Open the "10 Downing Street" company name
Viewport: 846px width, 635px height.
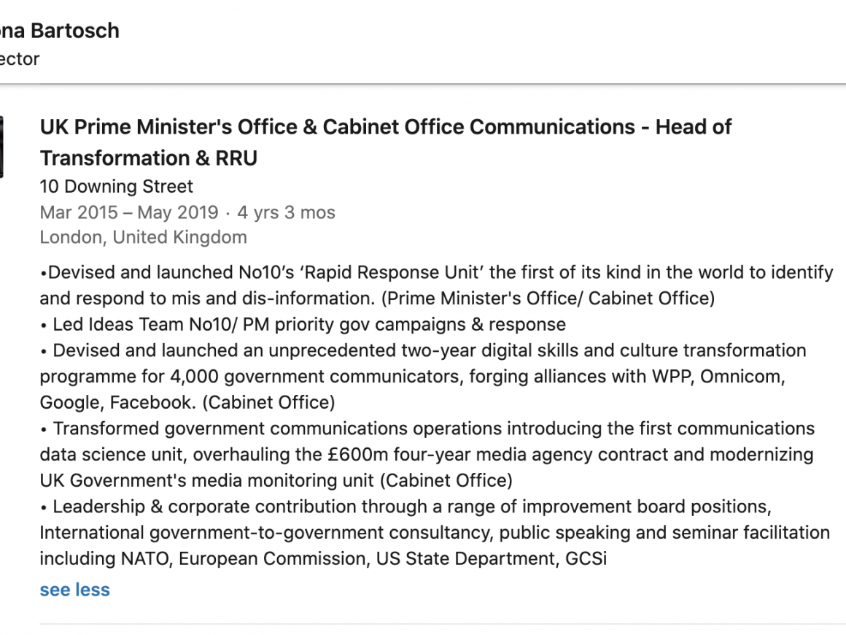click(x=117, y=186)
